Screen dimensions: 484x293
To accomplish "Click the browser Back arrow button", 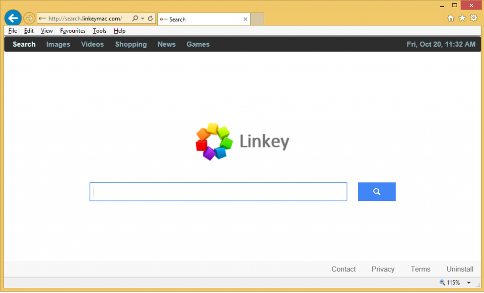I will (x=13, y=18).
